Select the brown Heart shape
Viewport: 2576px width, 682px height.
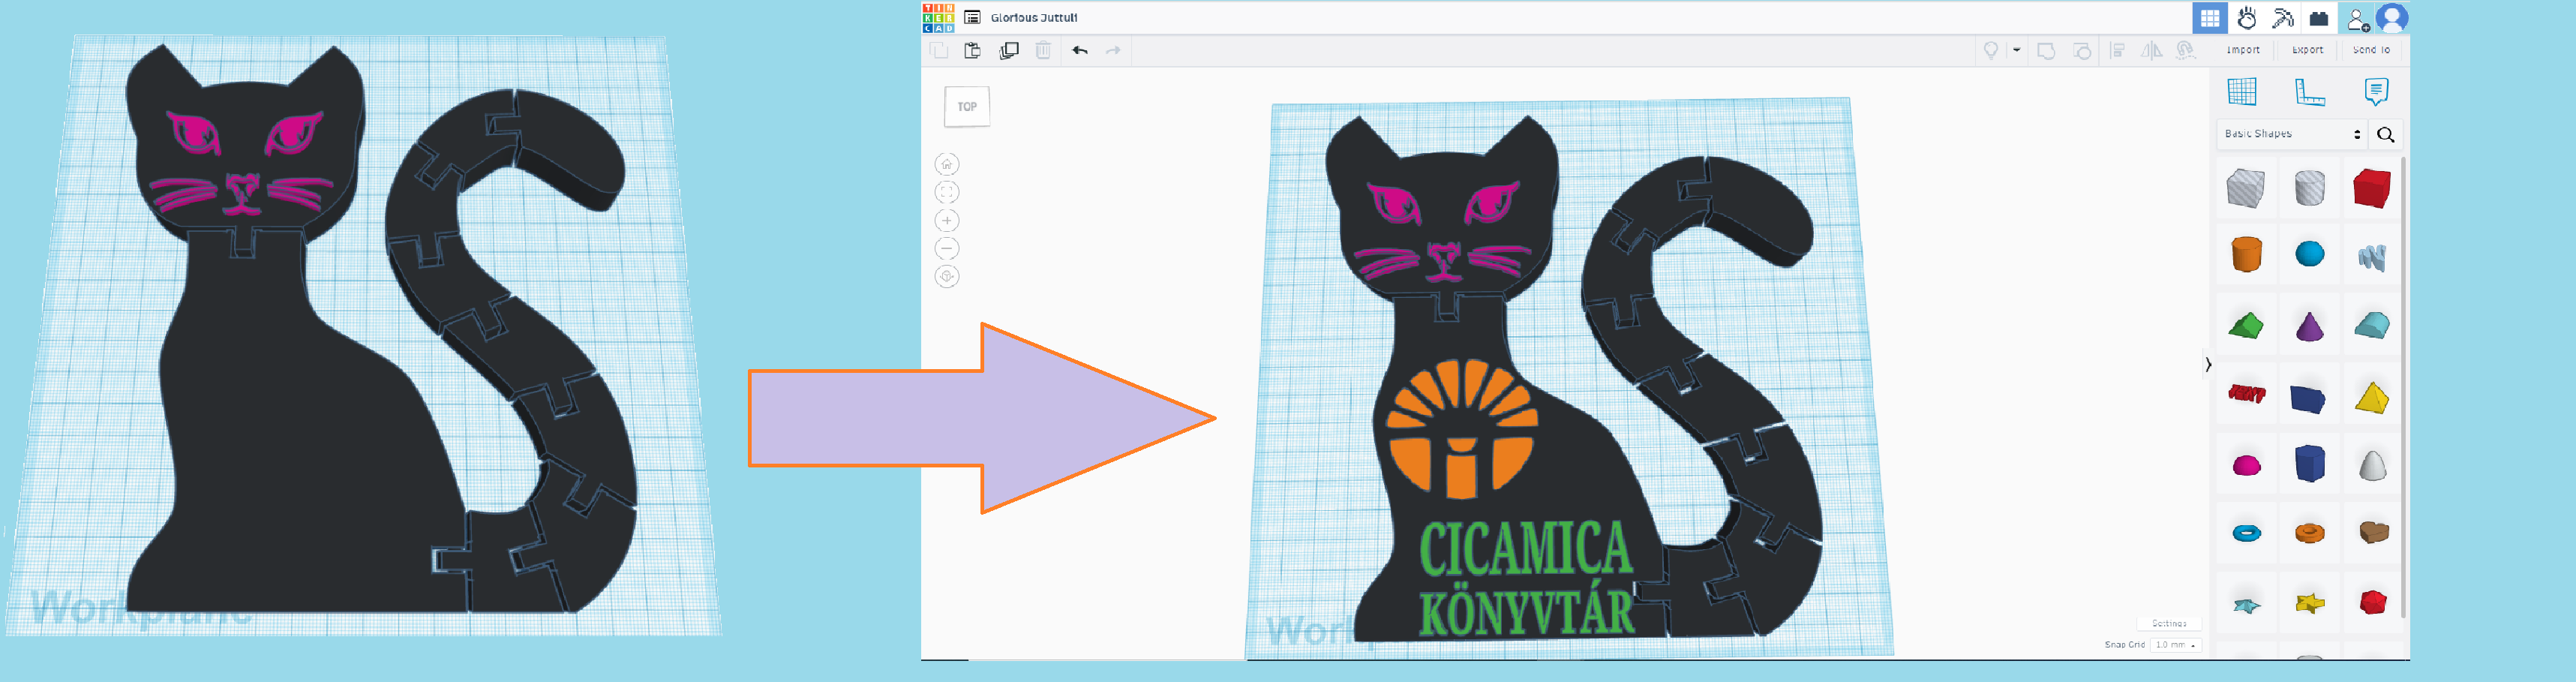click(2373, 532)
